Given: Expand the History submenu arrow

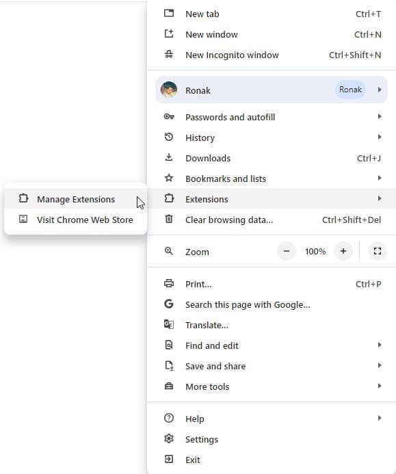Looking at the screenshot, I should tap(380, 137).
